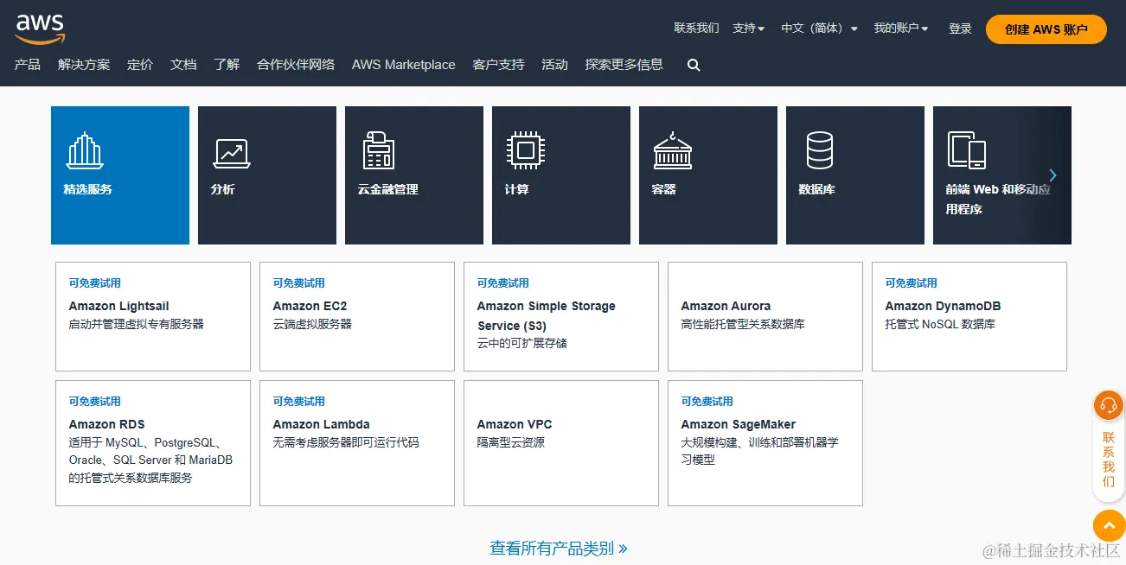This screenshot has height=565, width=1126.
Task: Select the 分析 chart icon tile
Action: pos(267,175)
